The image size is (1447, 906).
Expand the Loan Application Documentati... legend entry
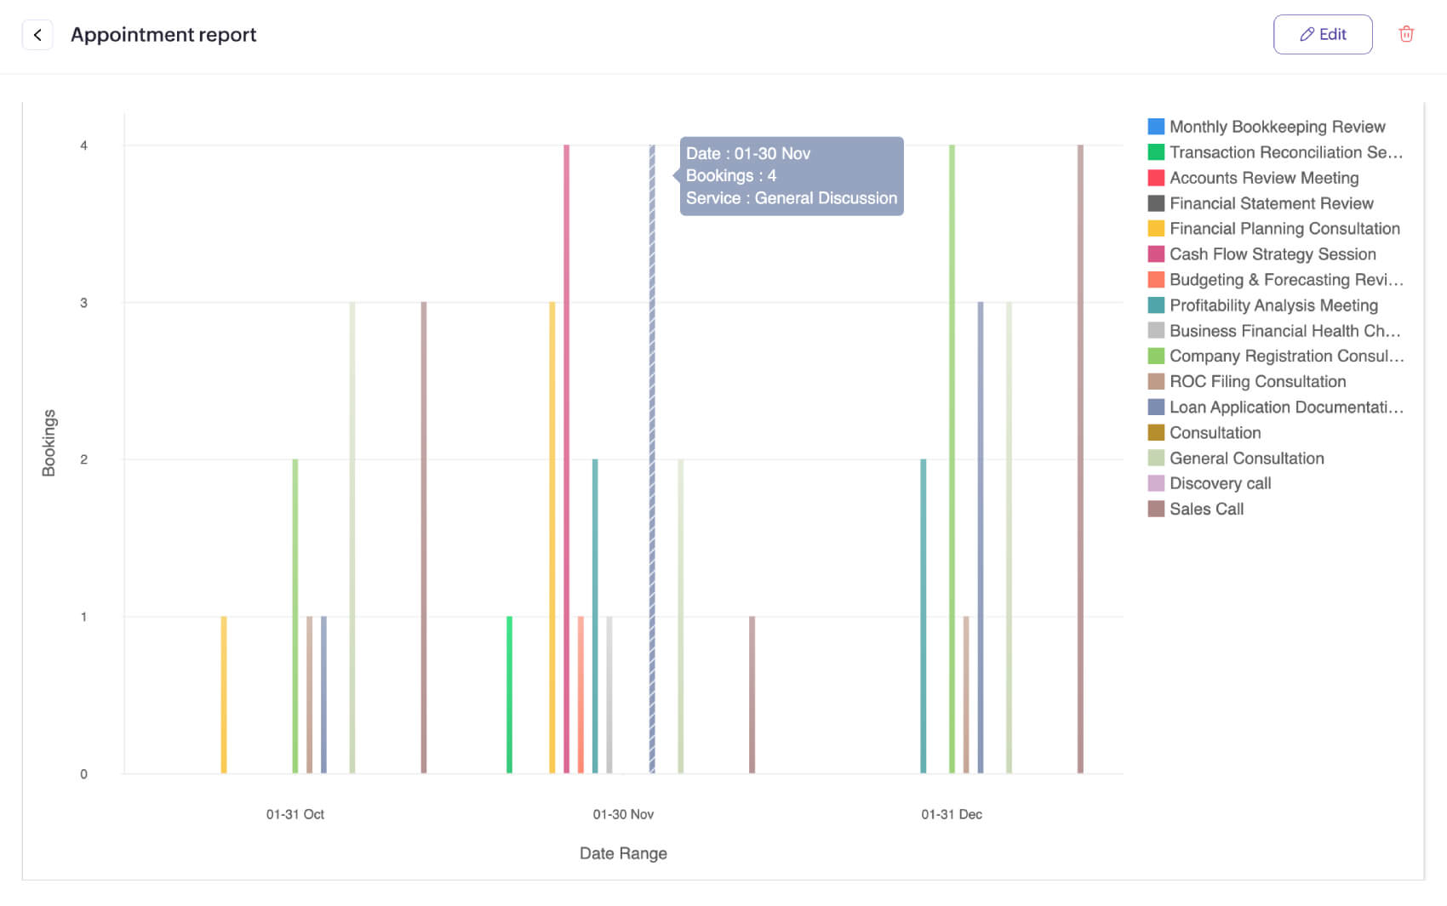[1287, 407]
